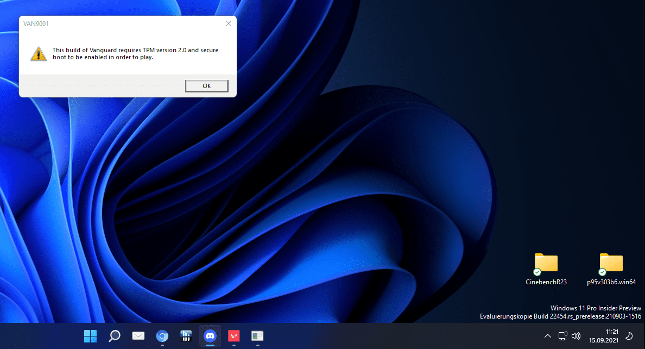Launch the Mail app from taskbar
Screen dimensions: 645x349
[x=138, y=336]
